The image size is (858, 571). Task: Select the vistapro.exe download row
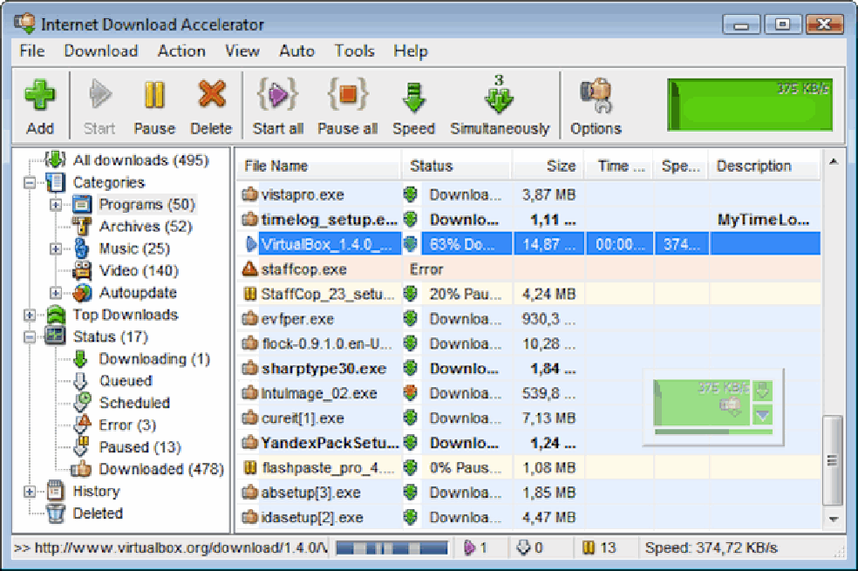point(528,194)
